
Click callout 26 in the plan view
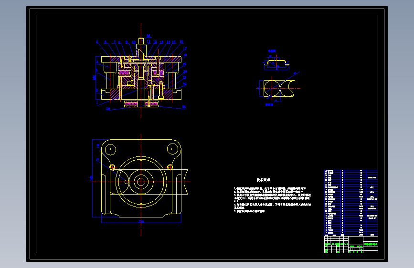[x=98, y=145]
